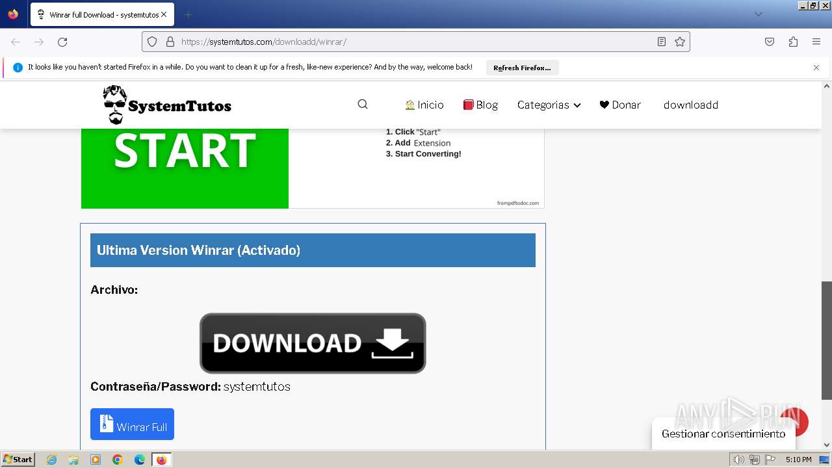The width and height of the screenshot is (832, 468).
Task: Click the Action Center flag icon
Action: click(770, 460)
